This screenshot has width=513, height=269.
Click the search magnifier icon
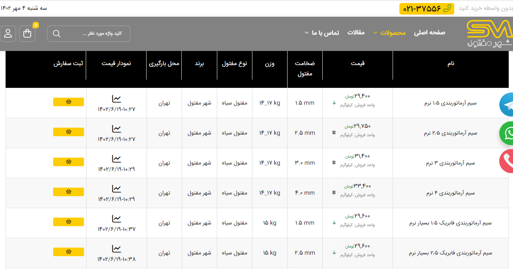pos(57,33)
